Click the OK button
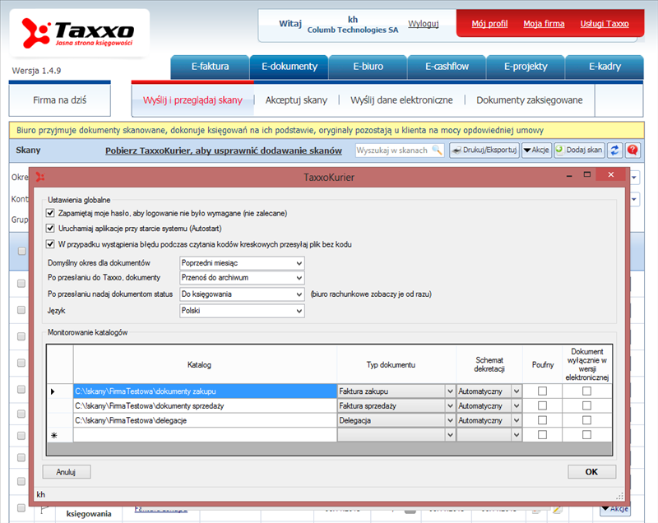 [x=591, y=472]
